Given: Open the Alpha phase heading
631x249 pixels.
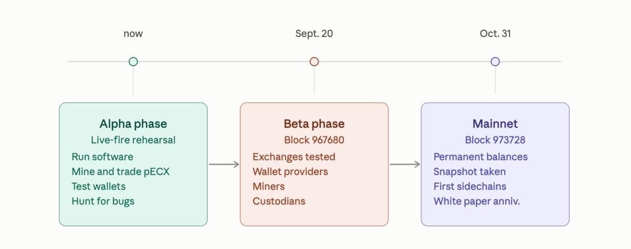Looking at the screenshot, I should [x=133, y=124].
